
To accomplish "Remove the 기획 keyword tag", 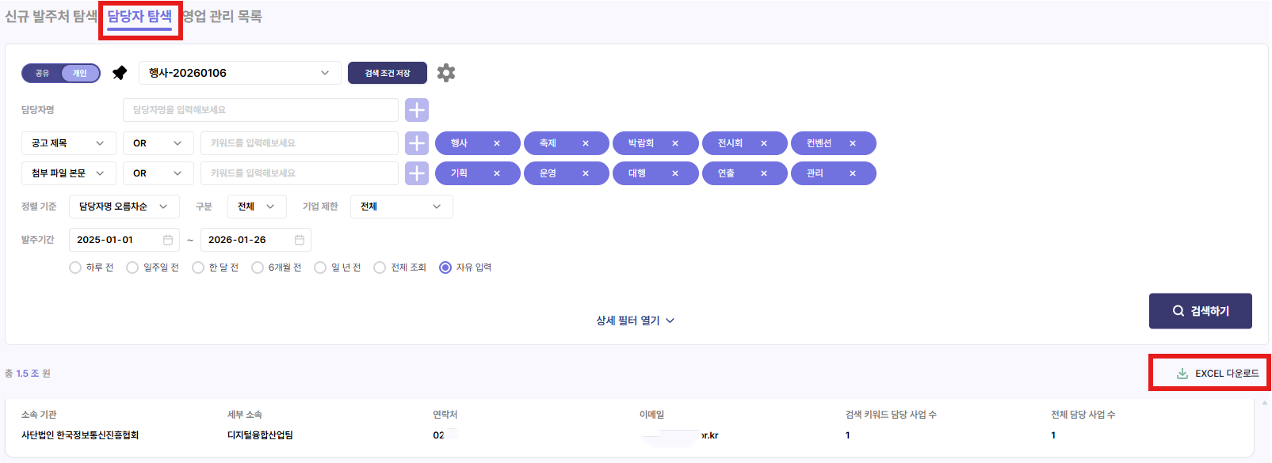I will [x=497, y=173].
